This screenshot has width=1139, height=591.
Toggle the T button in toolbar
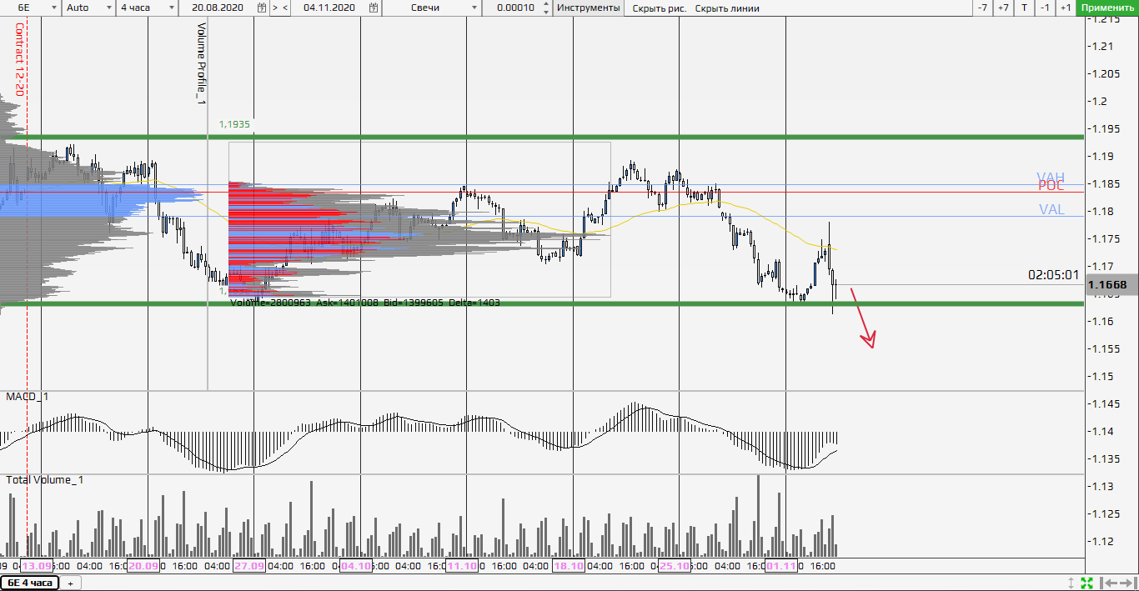coord(1025,8)
